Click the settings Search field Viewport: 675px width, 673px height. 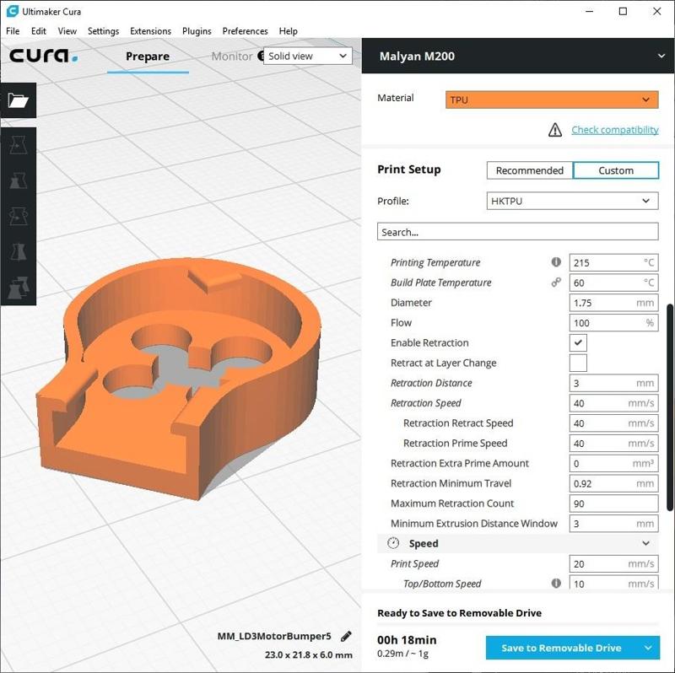pos(517,232)
